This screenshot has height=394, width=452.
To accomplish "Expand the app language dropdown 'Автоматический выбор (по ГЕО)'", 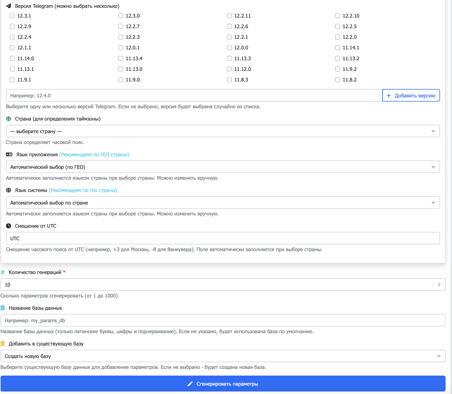I will [223, 167].
